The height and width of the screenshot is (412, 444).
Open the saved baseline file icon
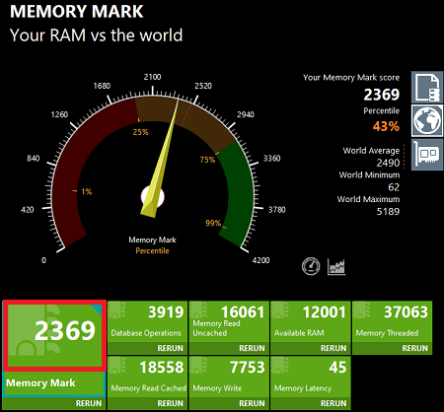point(427,88)
